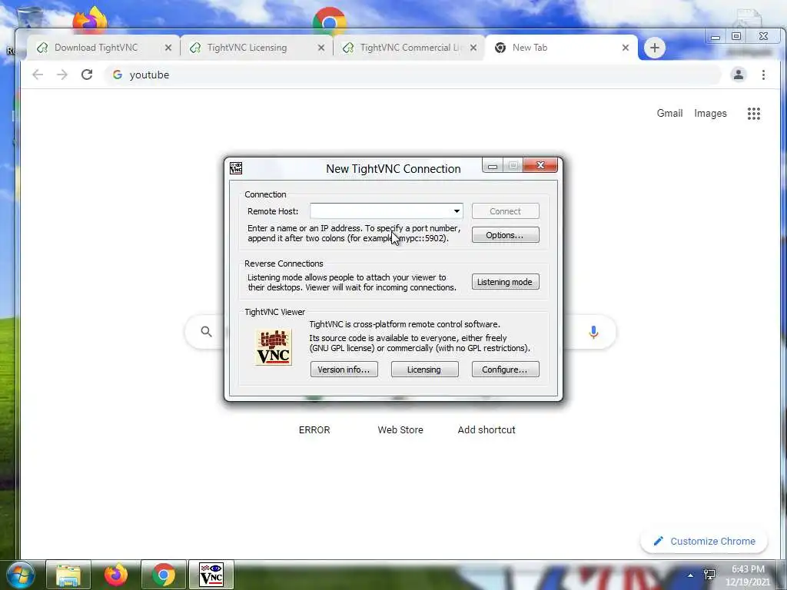Open the Remote Host dropdown arrow
Screen dimensions: 787x590
coord(457,211)
